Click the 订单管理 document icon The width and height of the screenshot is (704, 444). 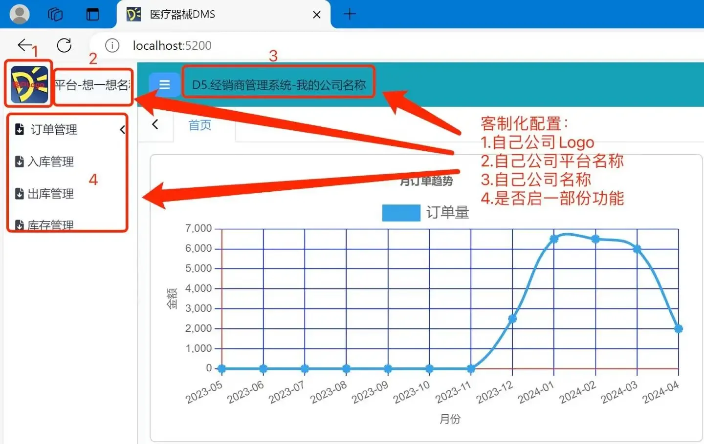[x=20, y=129]
